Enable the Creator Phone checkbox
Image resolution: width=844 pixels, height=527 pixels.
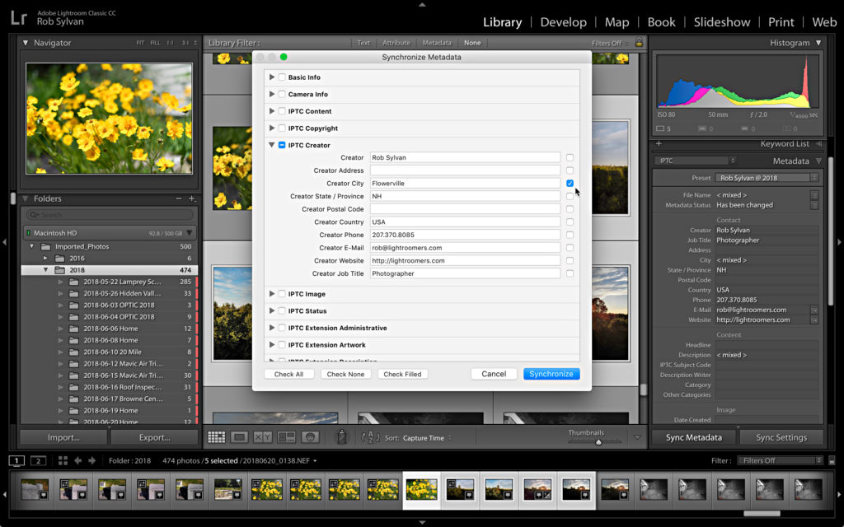click(x=570, y=235)
